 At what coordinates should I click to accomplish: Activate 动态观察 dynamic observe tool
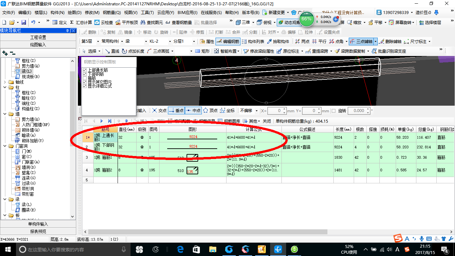click(x=288, y=22)
